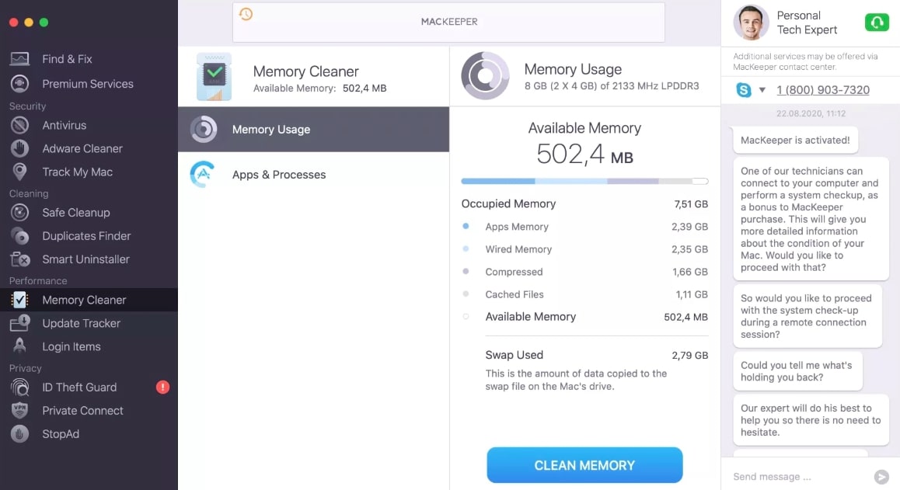Viewport: 900px width, 490px height.
Task: Click the Memory Usage ring icon in list
Action: 203,129
